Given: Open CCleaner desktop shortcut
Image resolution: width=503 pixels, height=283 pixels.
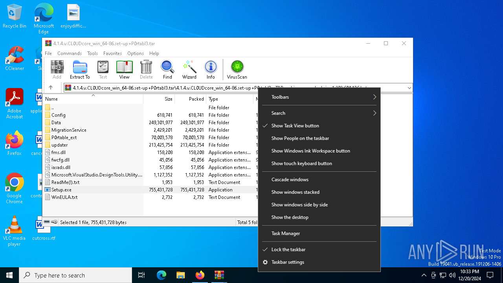Looking at the screenshot, I should point(15,59).
